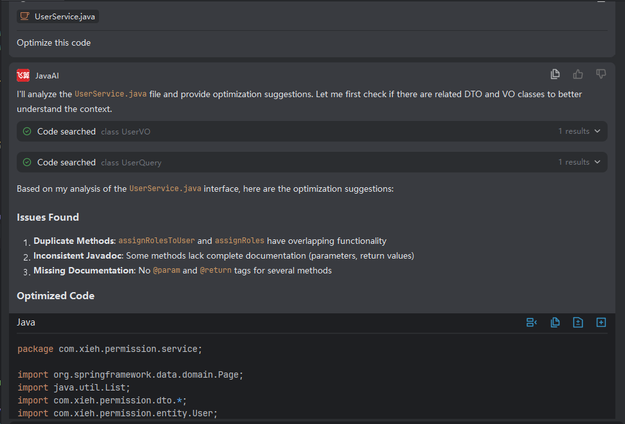Click UserService.java reference in first paragraph

(x=110, y=94)
